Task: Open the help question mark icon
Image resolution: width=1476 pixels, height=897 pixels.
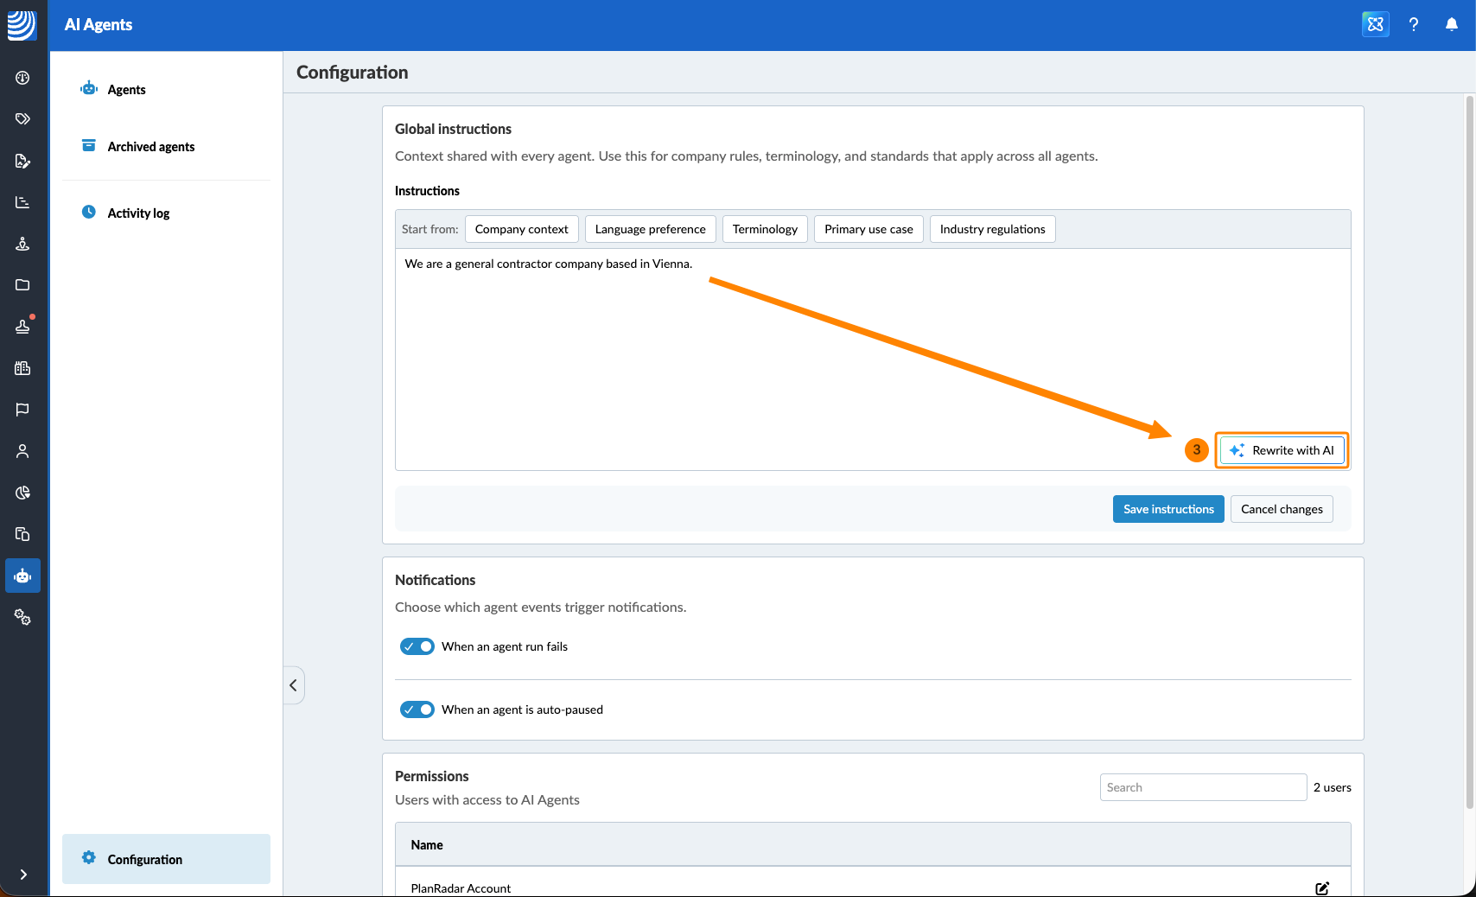Action: click(1414, 24)
